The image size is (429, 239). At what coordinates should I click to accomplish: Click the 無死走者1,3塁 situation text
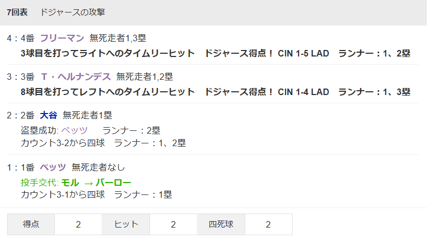(x=117, y=38)
